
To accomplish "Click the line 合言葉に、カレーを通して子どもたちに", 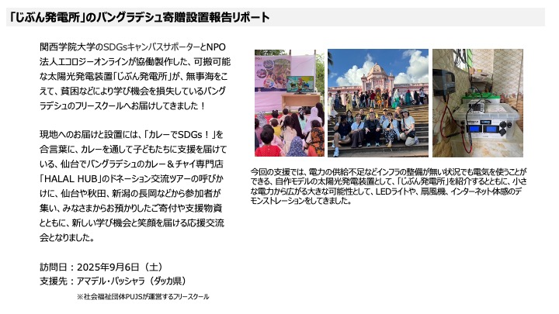I will (133, 149).
